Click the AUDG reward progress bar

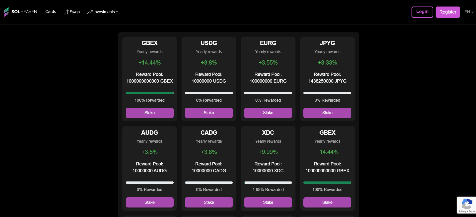coord(150,182)
